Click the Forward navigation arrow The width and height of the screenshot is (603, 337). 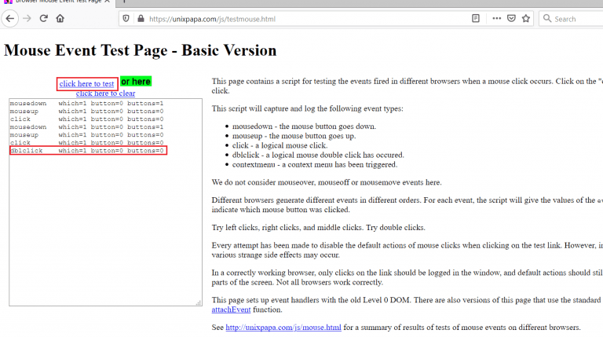point(27,18)
